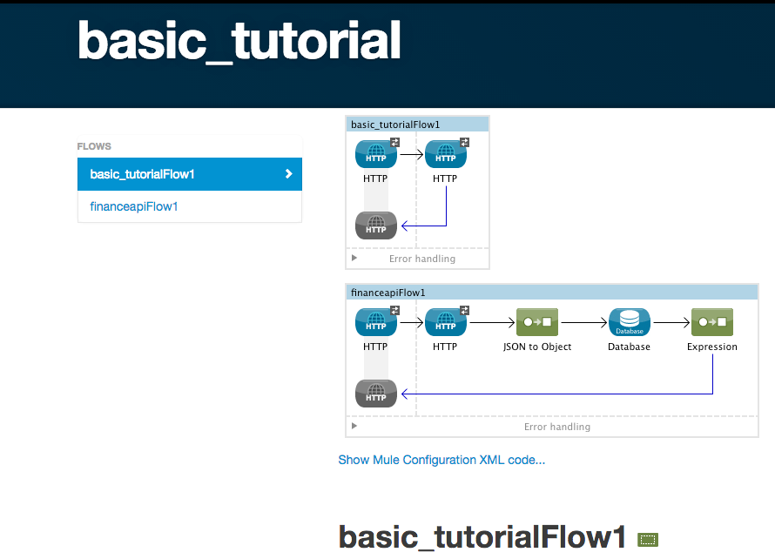The height and width of the screenshot is (559, 775).
Task: Click the Expression component icon
Action: [x=711, y=322]
